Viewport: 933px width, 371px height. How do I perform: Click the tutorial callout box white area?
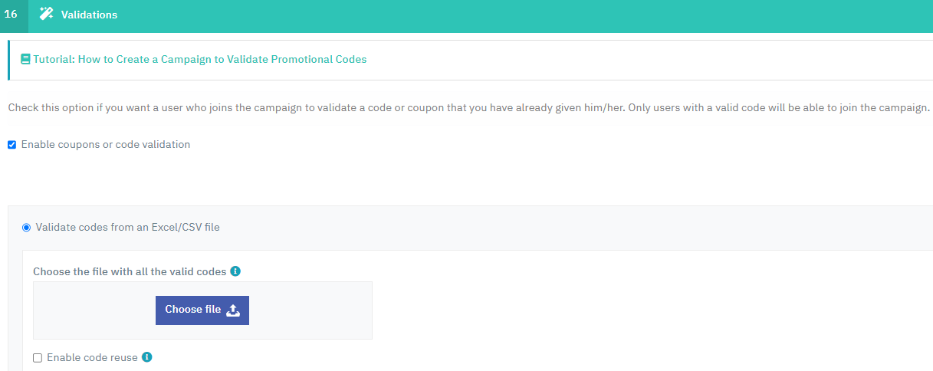click(x=470, y=60)
